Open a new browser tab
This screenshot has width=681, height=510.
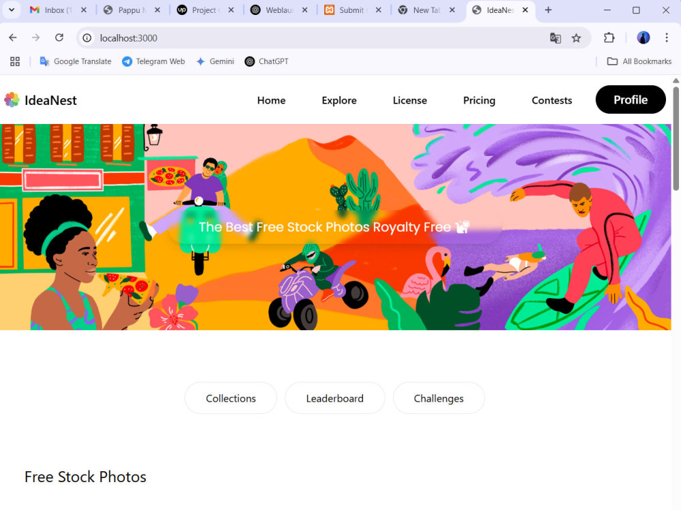(x=548, y=10)
